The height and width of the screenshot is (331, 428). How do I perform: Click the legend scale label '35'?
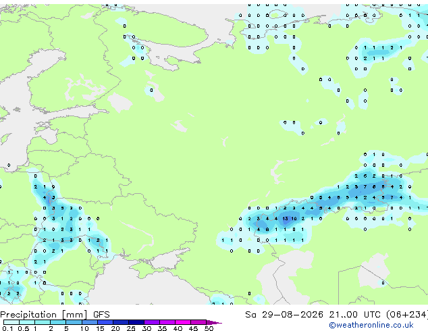[x=162, y=328]
